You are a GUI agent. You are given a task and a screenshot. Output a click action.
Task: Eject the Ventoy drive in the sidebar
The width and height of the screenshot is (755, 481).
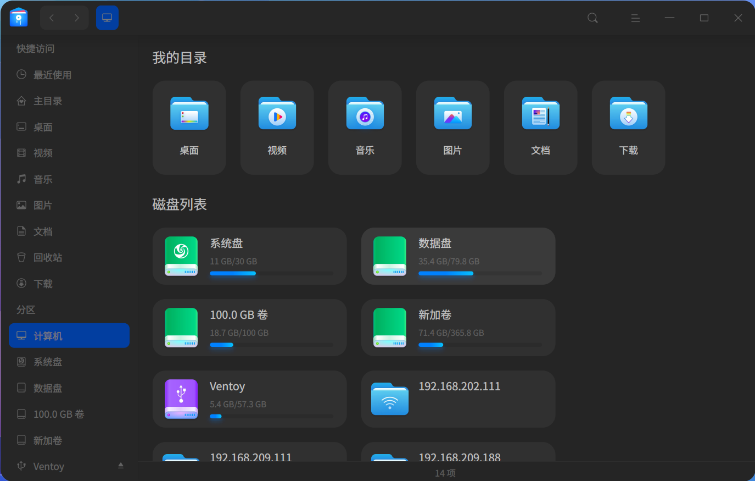(x=121, y=466)
